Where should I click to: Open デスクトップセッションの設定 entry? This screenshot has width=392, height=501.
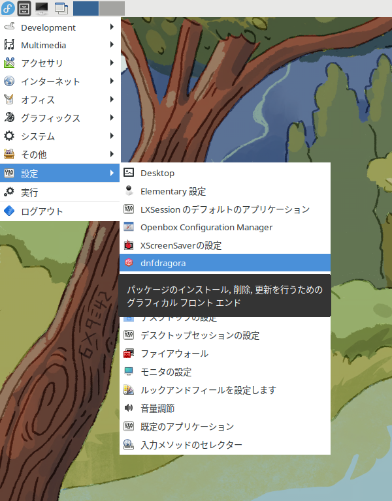pos(225,335)
